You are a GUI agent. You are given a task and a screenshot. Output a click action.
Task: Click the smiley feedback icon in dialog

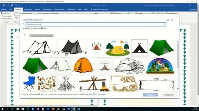[168, 20]
